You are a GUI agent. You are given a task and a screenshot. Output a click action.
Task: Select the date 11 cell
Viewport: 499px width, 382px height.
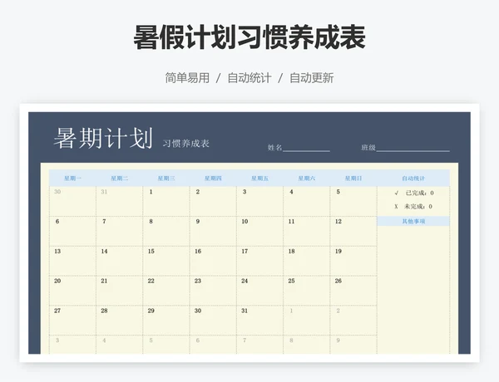[x=306, y=232]
